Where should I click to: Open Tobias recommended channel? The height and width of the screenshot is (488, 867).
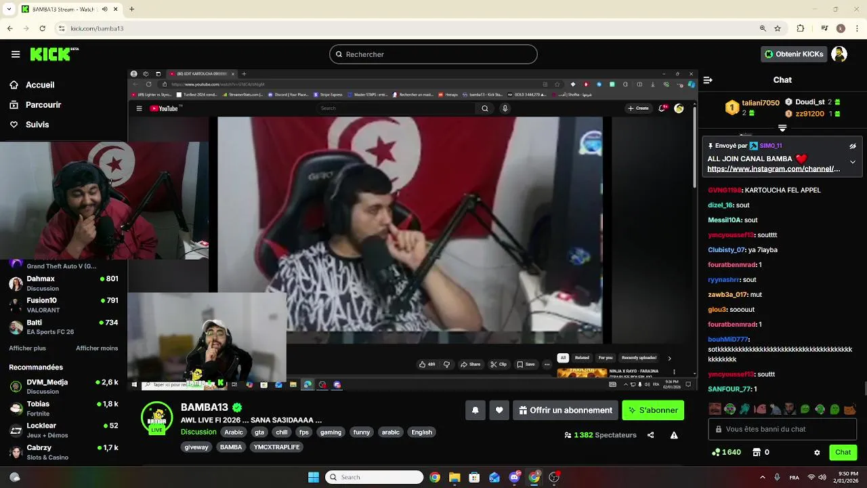coord(63,408)
